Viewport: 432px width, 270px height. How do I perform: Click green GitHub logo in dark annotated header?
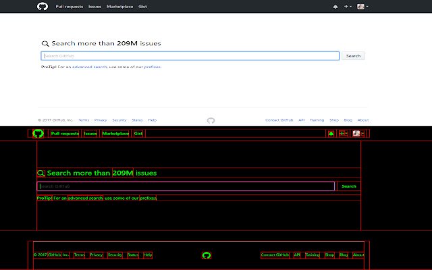pyautogui.click(x=38, y=134)
